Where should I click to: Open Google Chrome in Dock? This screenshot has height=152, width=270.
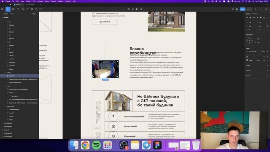click(x=85, y=145)
